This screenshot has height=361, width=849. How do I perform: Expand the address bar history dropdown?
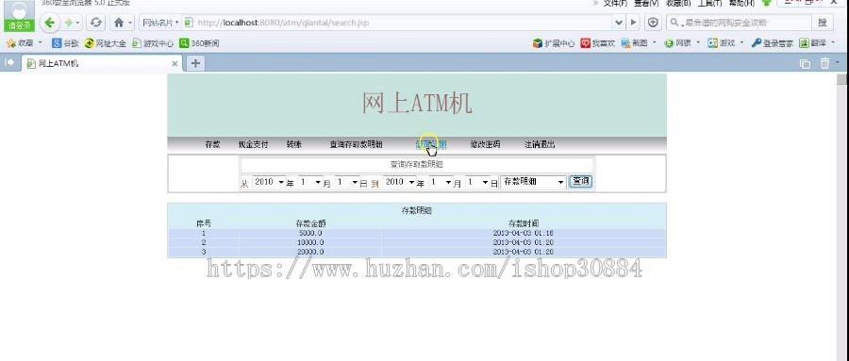click(x=619, y=23)
